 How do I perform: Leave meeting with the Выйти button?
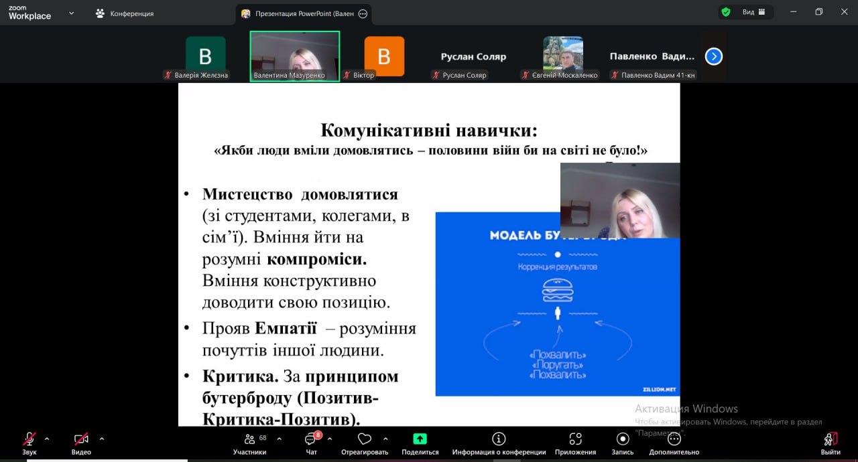click(830, 443)
